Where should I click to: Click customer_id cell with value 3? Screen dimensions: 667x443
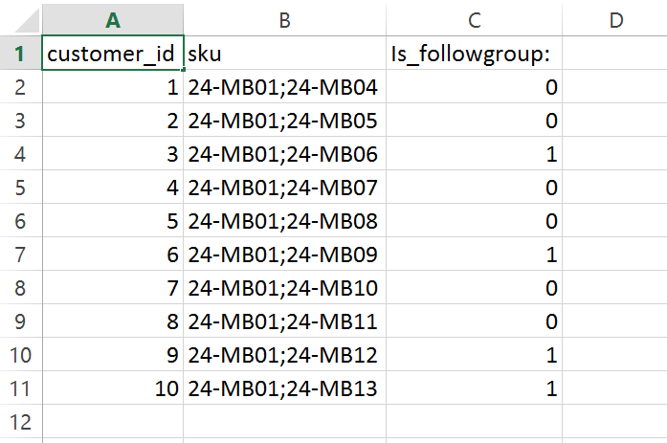click(x=114, y=155)
